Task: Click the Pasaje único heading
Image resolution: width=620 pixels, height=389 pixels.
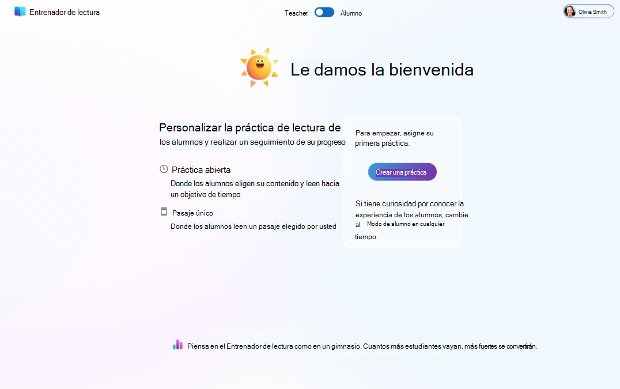Action: tap(192, 213)
